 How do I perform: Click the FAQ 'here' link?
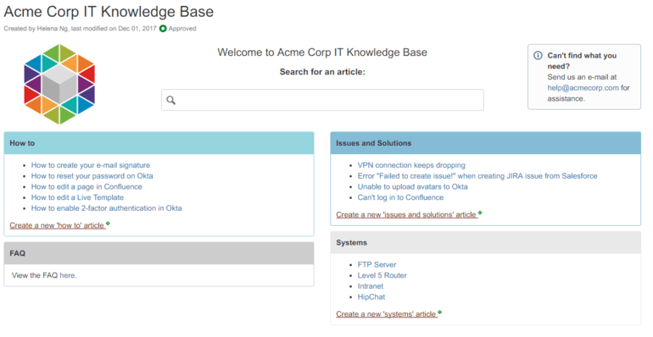click(x=68, y=275)
